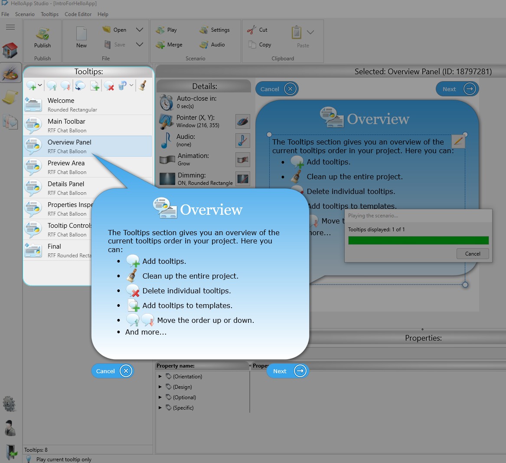The height and width of the screenshot is (463, 506).
Task: Click Cancel in the Playing the scenario dialog
Action: point(473,254)
